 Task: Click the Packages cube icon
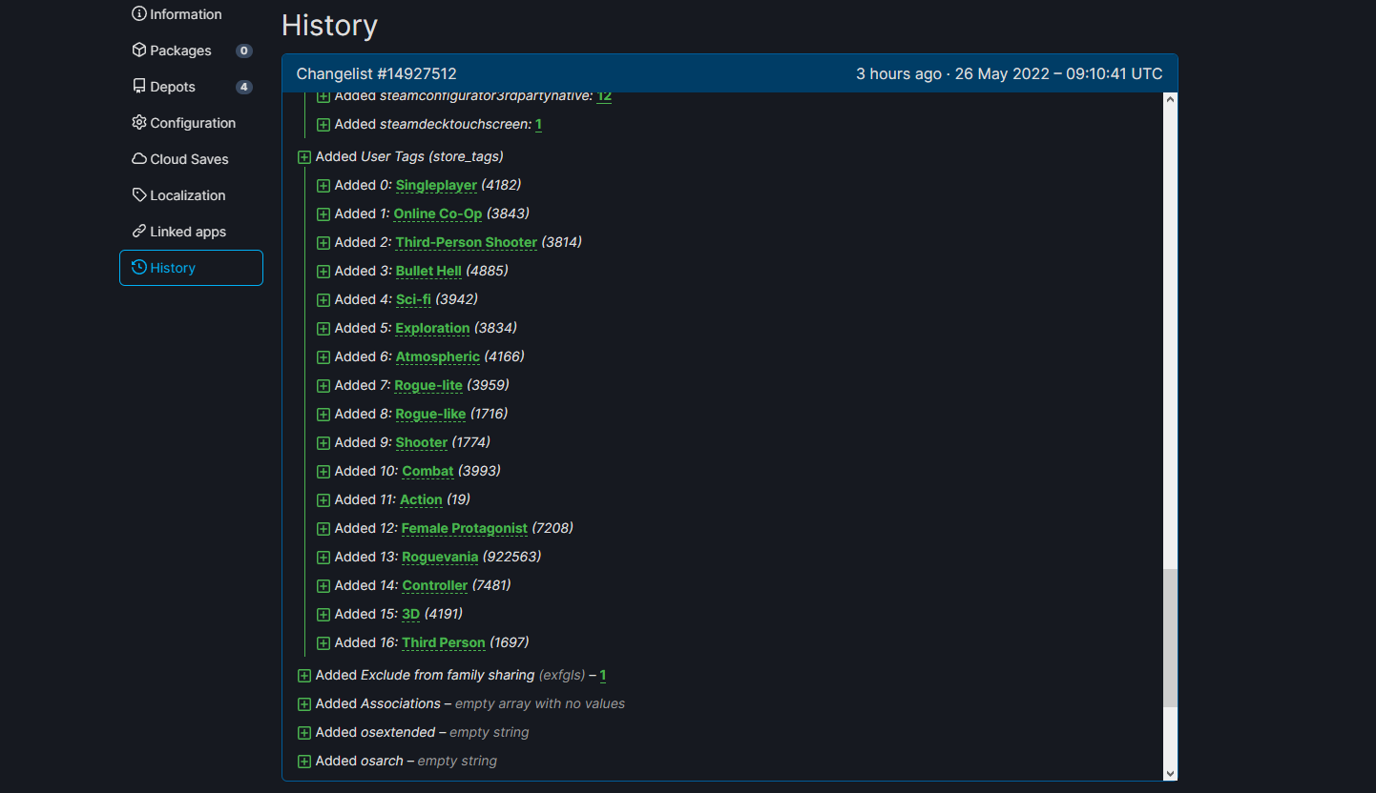click(139, 51)
